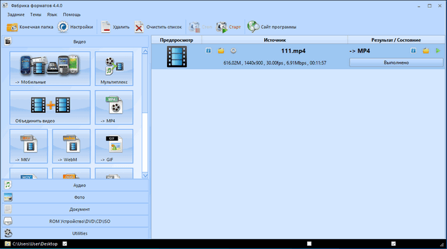Select the Мультиплекс tile
This screenshot has width=447, height=249.
pyautogui.click(x=114, y=68)
